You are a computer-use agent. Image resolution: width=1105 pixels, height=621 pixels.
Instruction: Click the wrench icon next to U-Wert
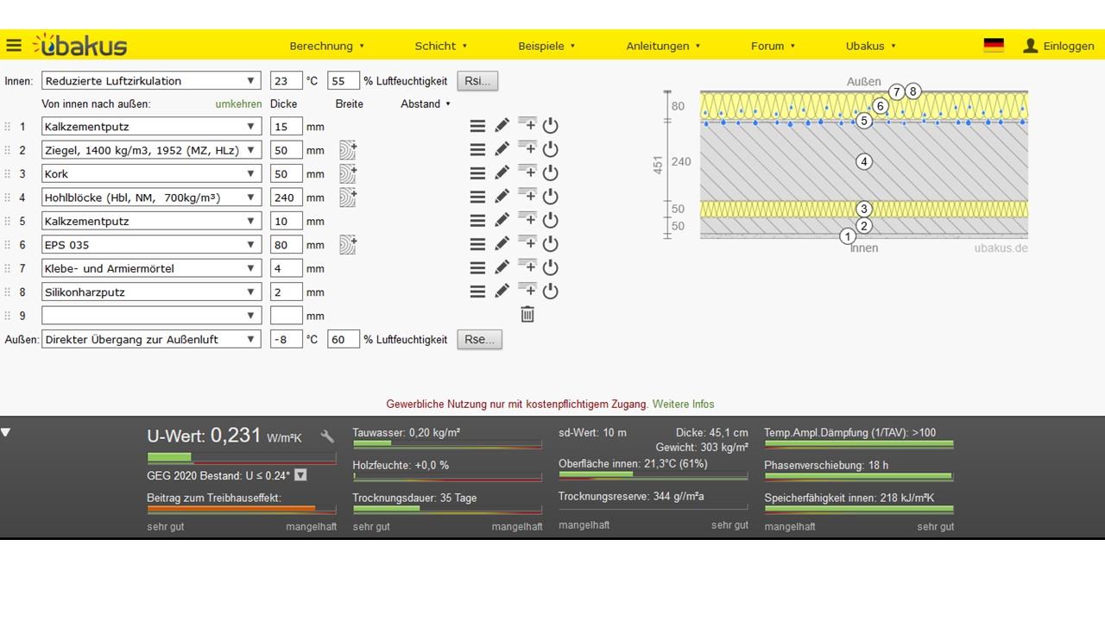pyautogui.click(x=327, y=437)
